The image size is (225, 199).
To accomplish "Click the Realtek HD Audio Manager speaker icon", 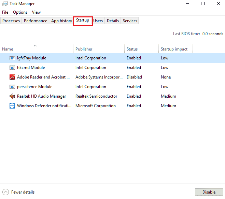I will tap(12, 96).
